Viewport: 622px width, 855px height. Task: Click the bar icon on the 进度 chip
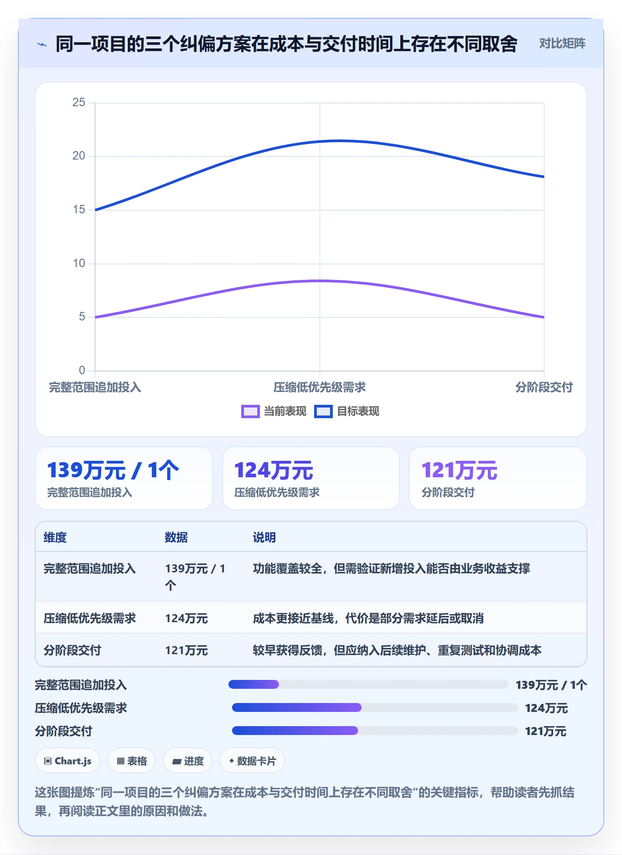[x=177, y=761]
